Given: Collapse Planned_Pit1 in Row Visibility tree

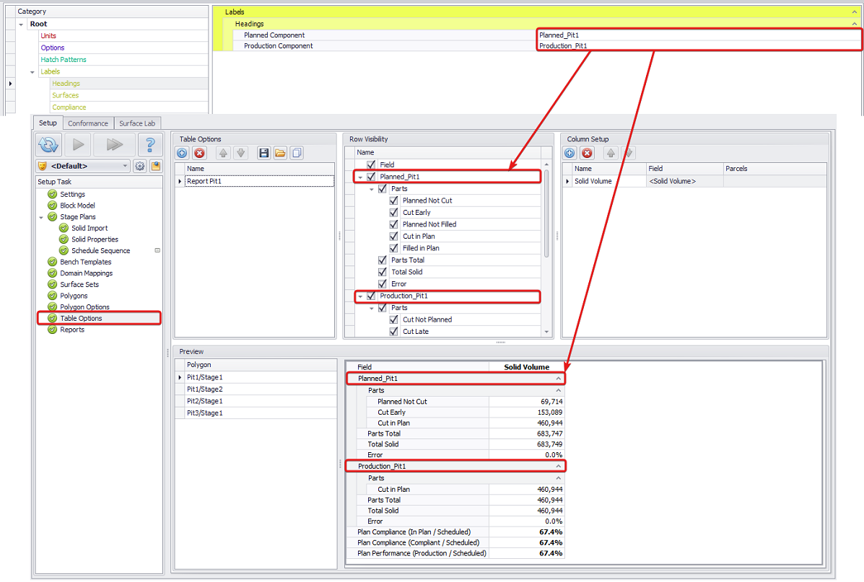Looking at the screenshot, I should 360,177.
